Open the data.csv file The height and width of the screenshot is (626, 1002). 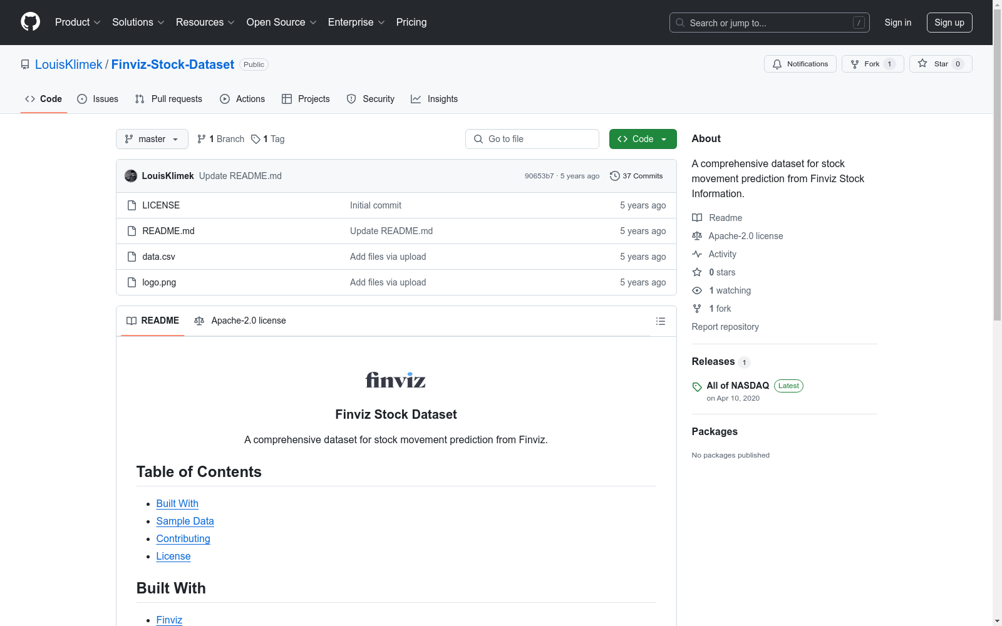tap(158, 257)
